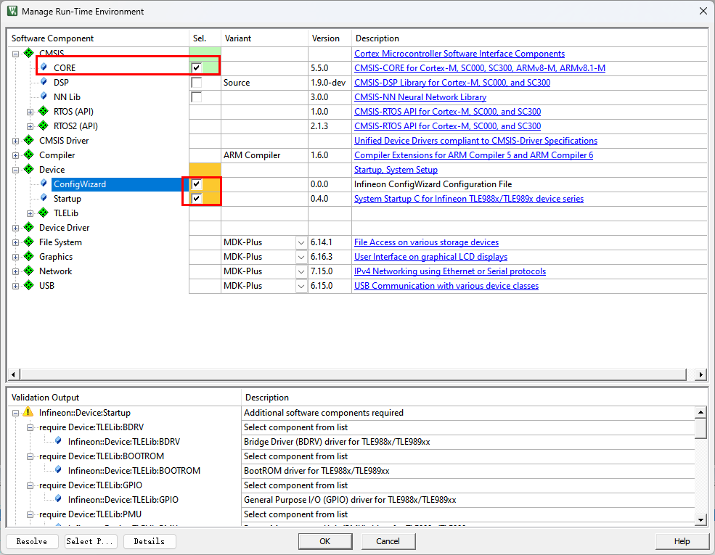Image resolution: width=715 pixels, height=555 pixels.
Task: Open the USB variant dropdown
Action: [x=301, y=286]
